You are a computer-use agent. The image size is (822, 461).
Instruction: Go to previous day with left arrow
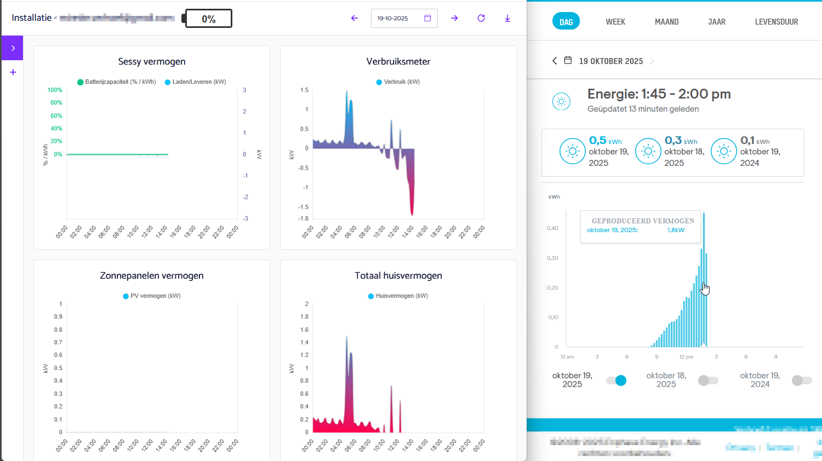(x=355, y=18)
